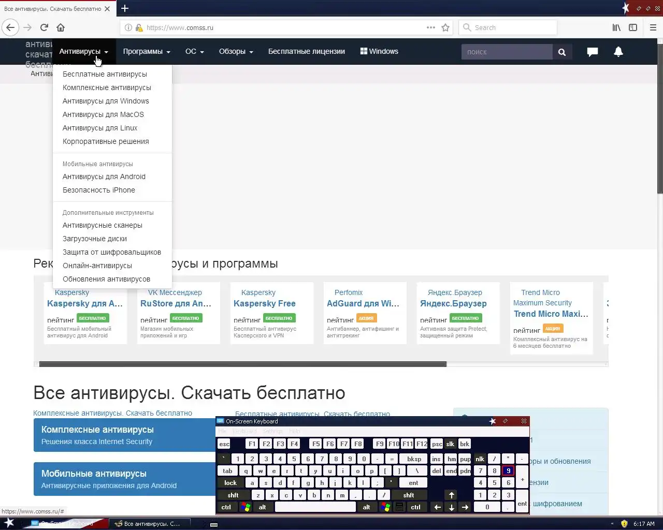Click the shield security icon in the system tray

click(624, 524)
